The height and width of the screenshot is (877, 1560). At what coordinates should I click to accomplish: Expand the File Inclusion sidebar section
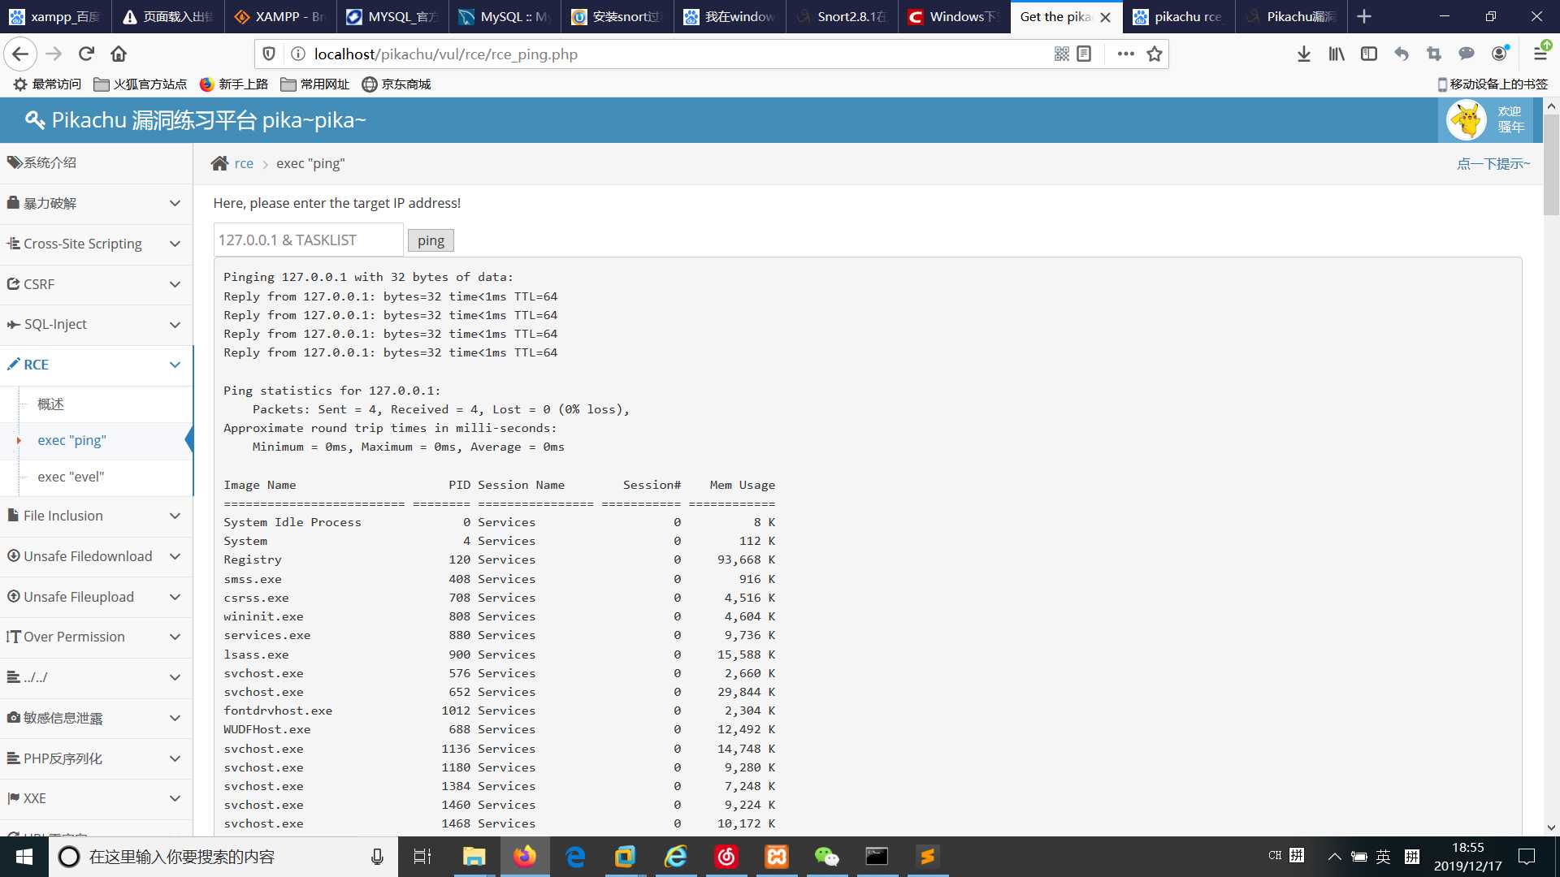96,516
